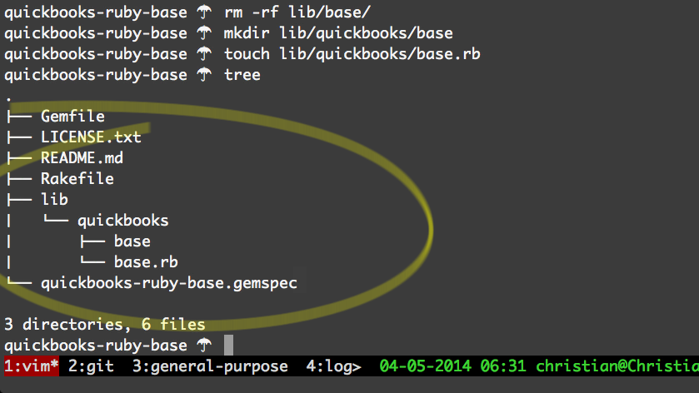Screen dimensions: 699x393
Task: Click the block cursor at the empty prompt
Action: (x=228, y=346)
